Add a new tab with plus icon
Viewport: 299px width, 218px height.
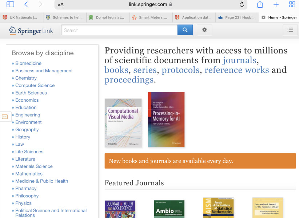276,4
